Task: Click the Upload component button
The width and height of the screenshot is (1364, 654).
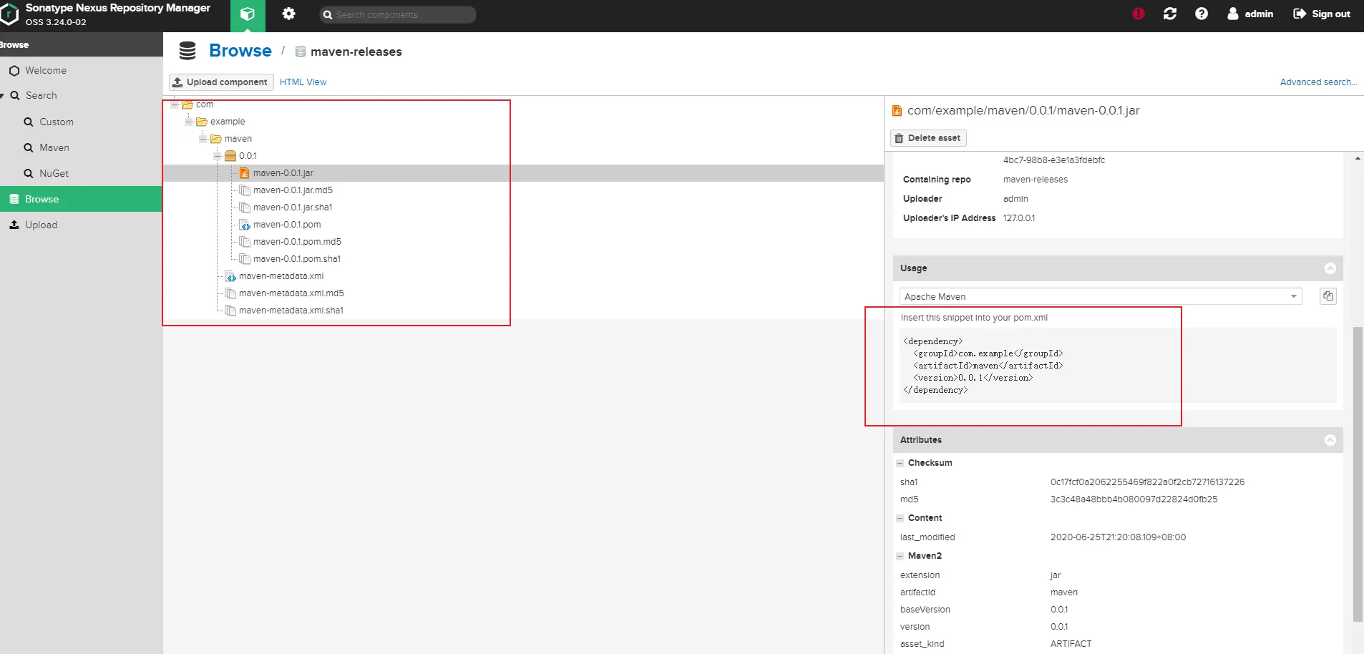Action: (221, 82)
